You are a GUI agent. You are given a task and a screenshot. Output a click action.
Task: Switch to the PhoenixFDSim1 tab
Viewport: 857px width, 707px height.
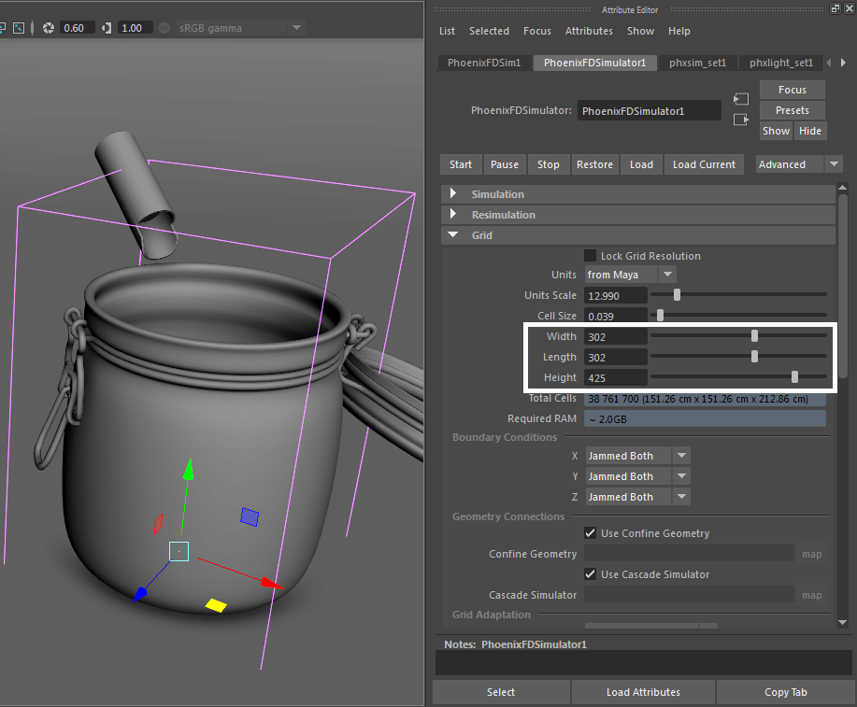pos(484,63)
